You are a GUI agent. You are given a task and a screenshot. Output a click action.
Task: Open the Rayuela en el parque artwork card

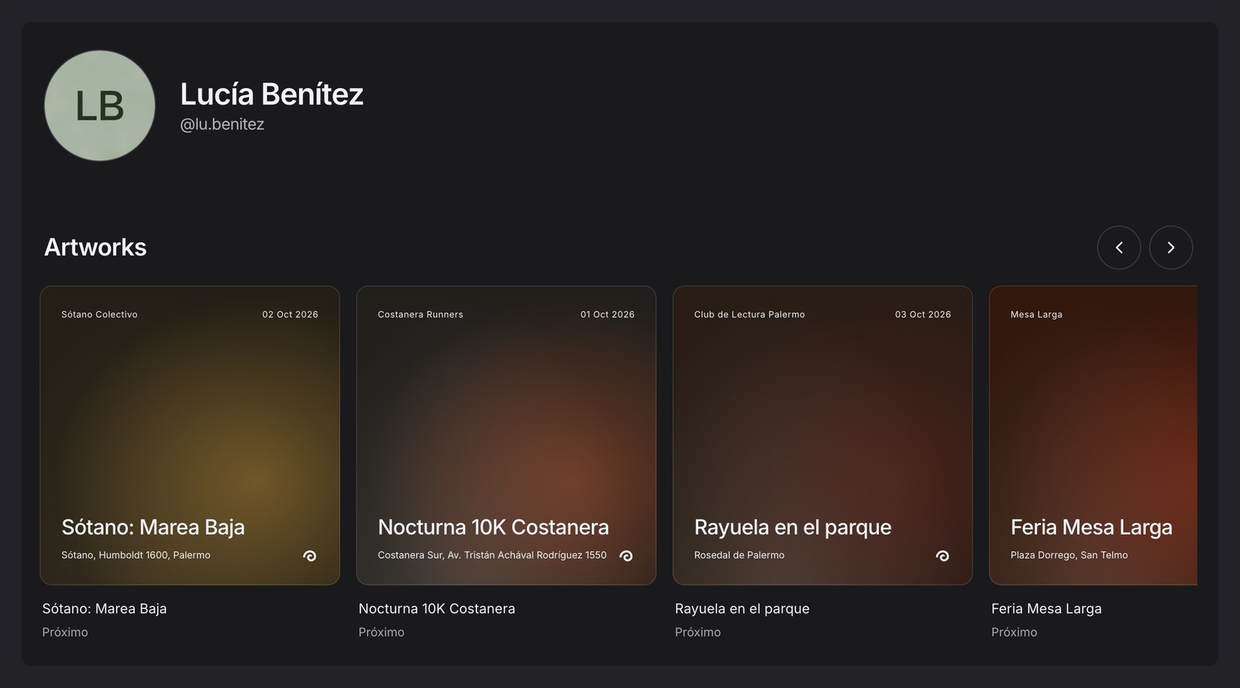point(822,436)
